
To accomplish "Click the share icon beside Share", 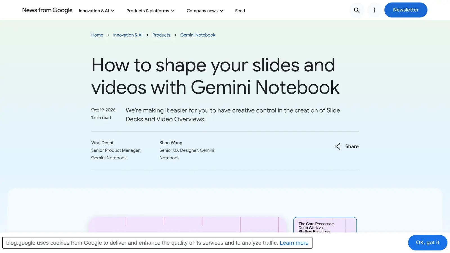I will click(x=337, y=146).
